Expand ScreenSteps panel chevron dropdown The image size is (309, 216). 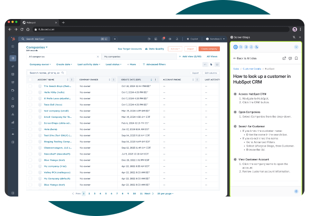click(296, 47)
